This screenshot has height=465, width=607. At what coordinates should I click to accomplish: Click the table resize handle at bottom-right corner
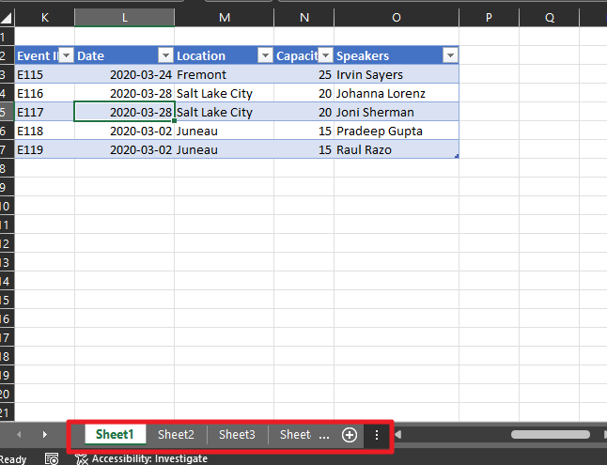point(457,156)
